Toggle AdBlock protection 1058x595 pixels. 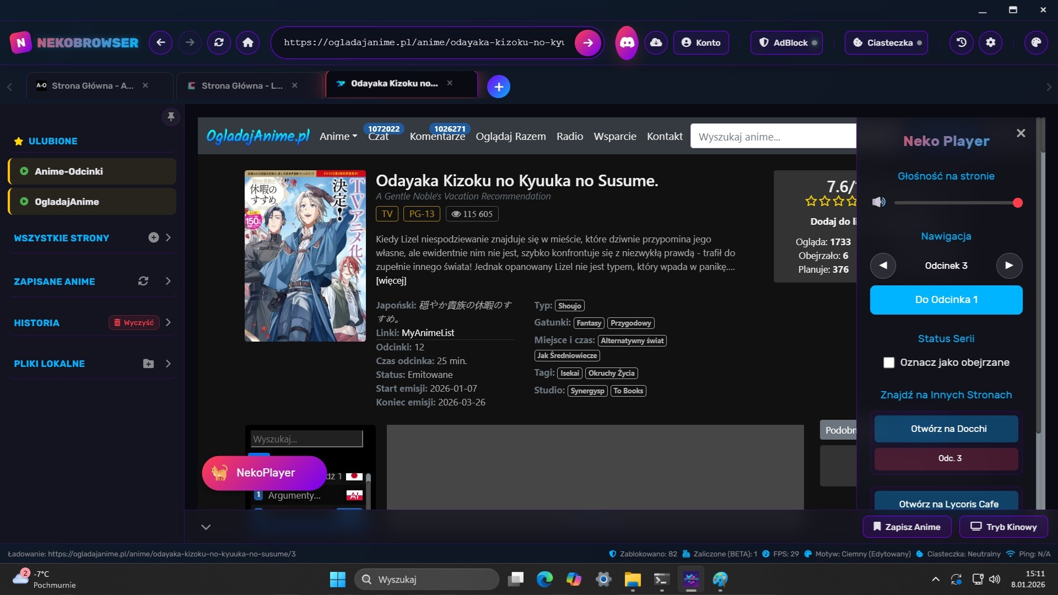[x=786, y=42]
